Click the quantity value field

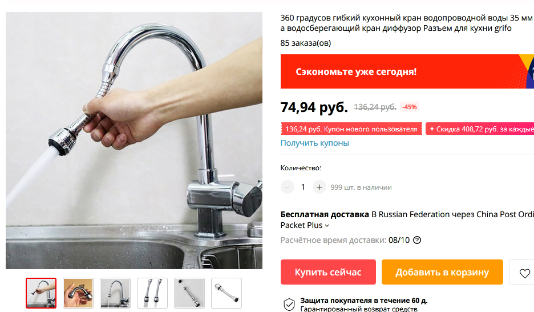pos(303,187)
